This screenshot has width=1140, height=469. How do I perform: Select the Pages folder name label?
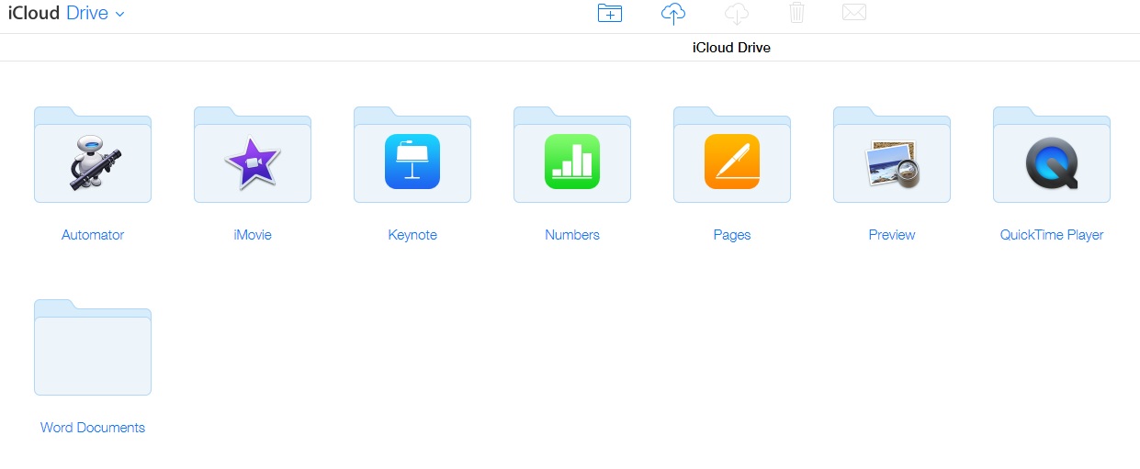pos(732,235)
